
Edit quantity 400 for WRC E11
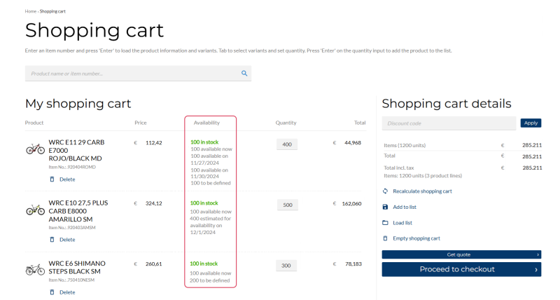tap(286, 144)
